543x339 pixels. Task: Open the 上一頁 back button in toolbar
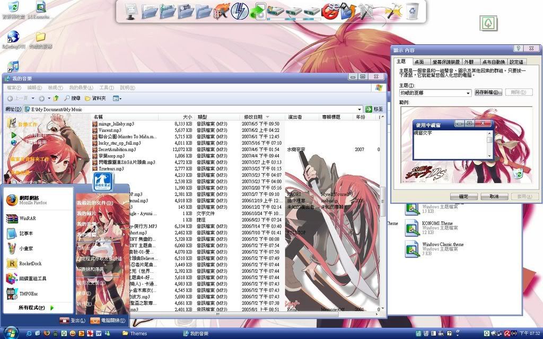tap(18, 99)
